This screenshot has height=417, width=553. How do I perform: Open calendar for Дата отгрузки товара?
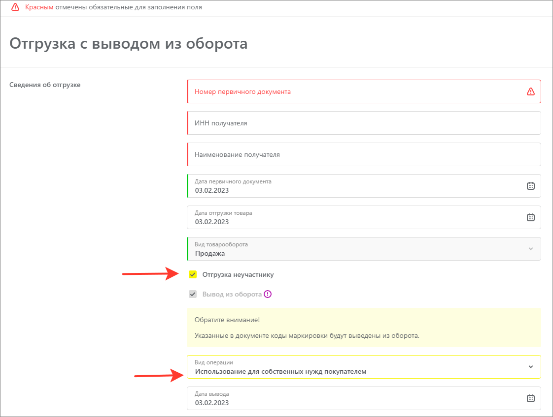tap(530, 217)
